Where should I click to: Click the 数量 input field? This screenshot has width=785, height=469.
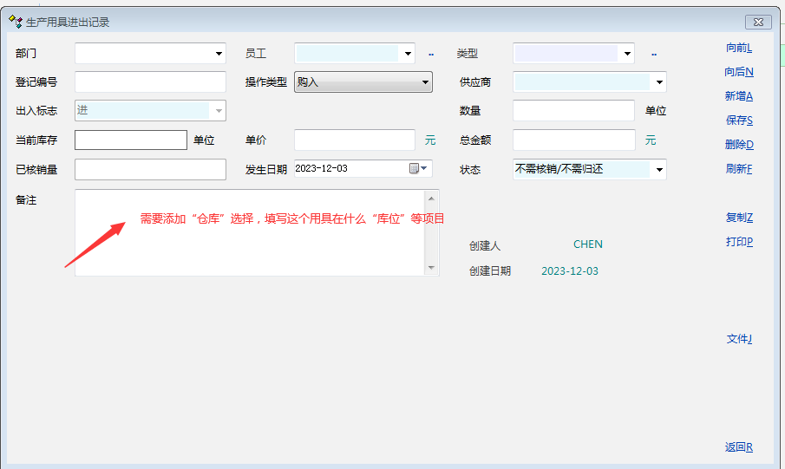[573, 111]
